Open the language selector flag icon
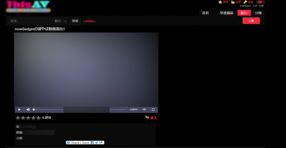The height and width of the screenshot is (148, 286). point(260,2)
